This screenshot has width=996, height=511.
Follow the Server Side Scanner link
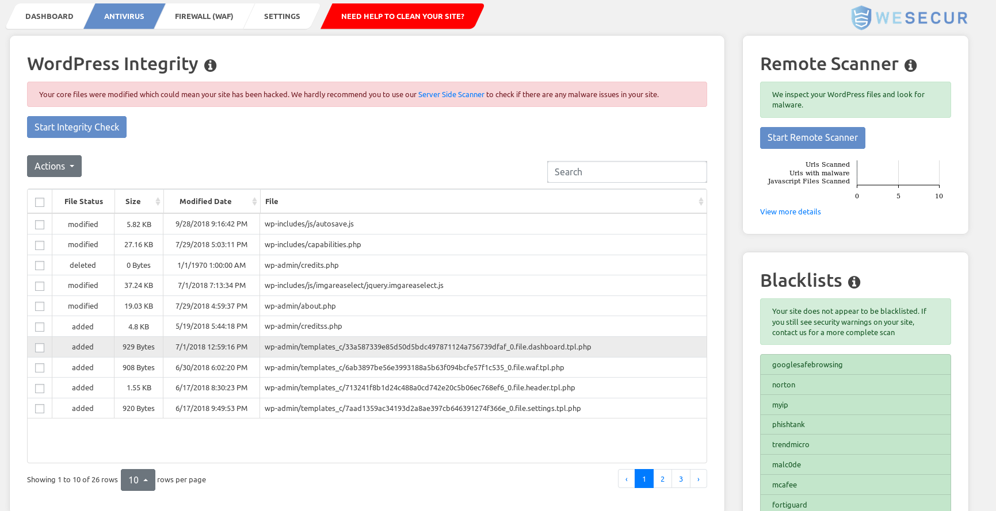point(451,95)
